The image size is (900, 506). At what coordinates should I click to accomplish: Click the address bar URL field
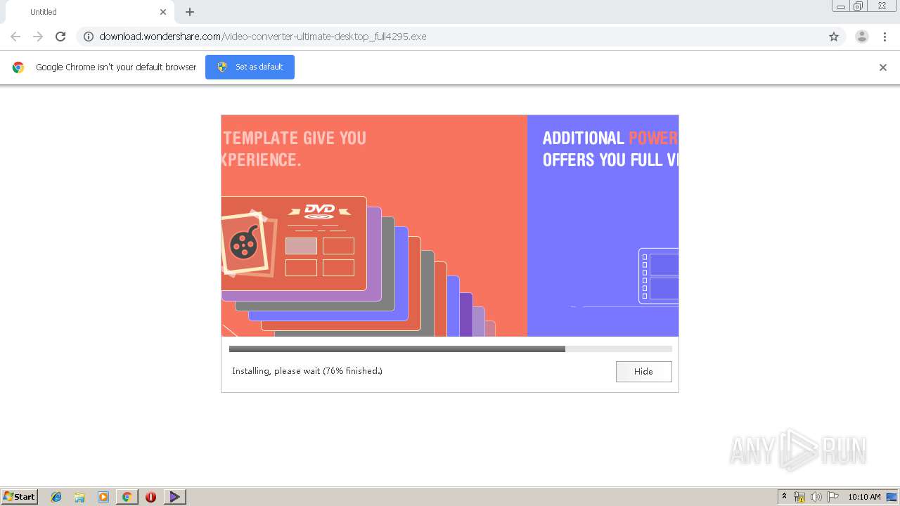(x=450, y=37)
